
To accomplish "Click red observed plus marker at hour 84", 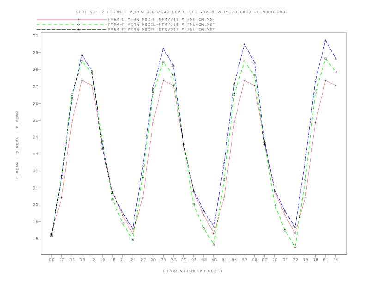I will pyautogui.click(x=335, y=86).
